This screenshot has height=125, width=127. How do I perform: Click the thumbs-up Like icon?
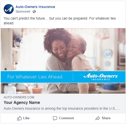[19, 118]
